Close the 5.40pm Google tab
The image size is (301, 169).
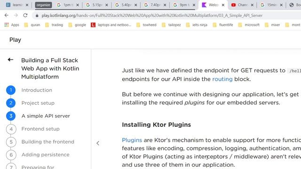point(136,5)
